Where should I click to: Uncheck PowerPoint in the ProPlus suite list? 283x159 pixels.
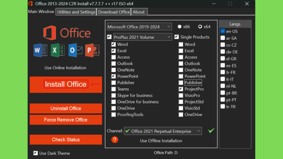[x=114, y=76]
